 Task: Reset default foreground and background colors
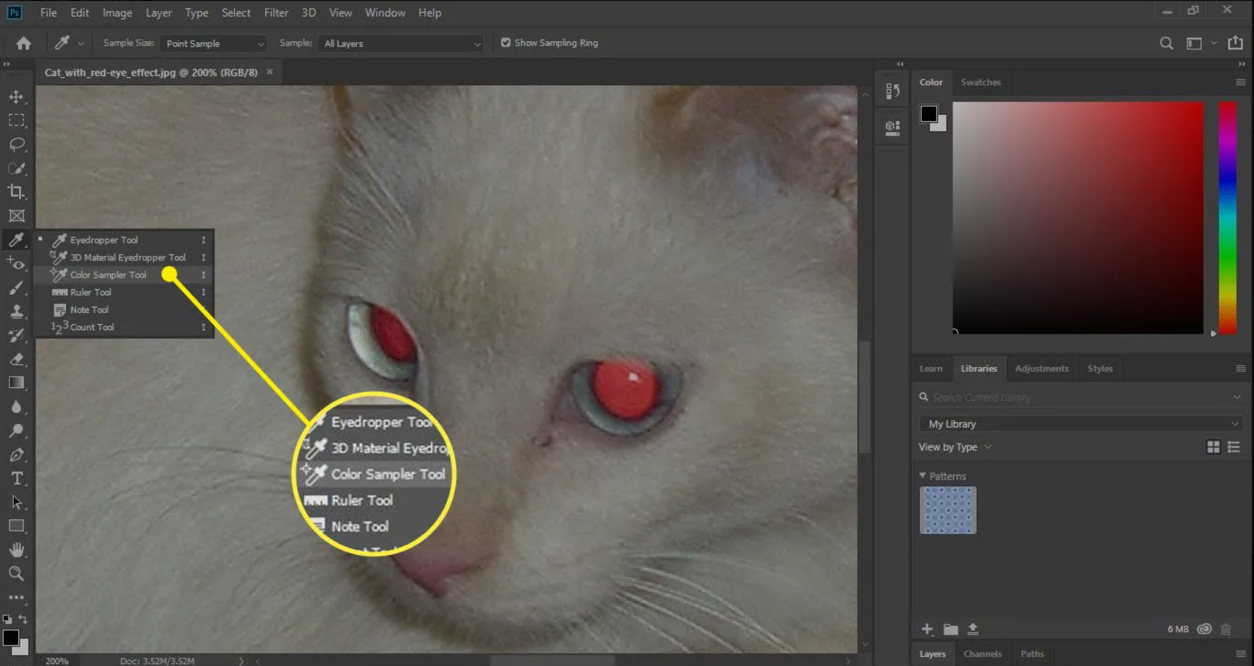pos(7,619)
